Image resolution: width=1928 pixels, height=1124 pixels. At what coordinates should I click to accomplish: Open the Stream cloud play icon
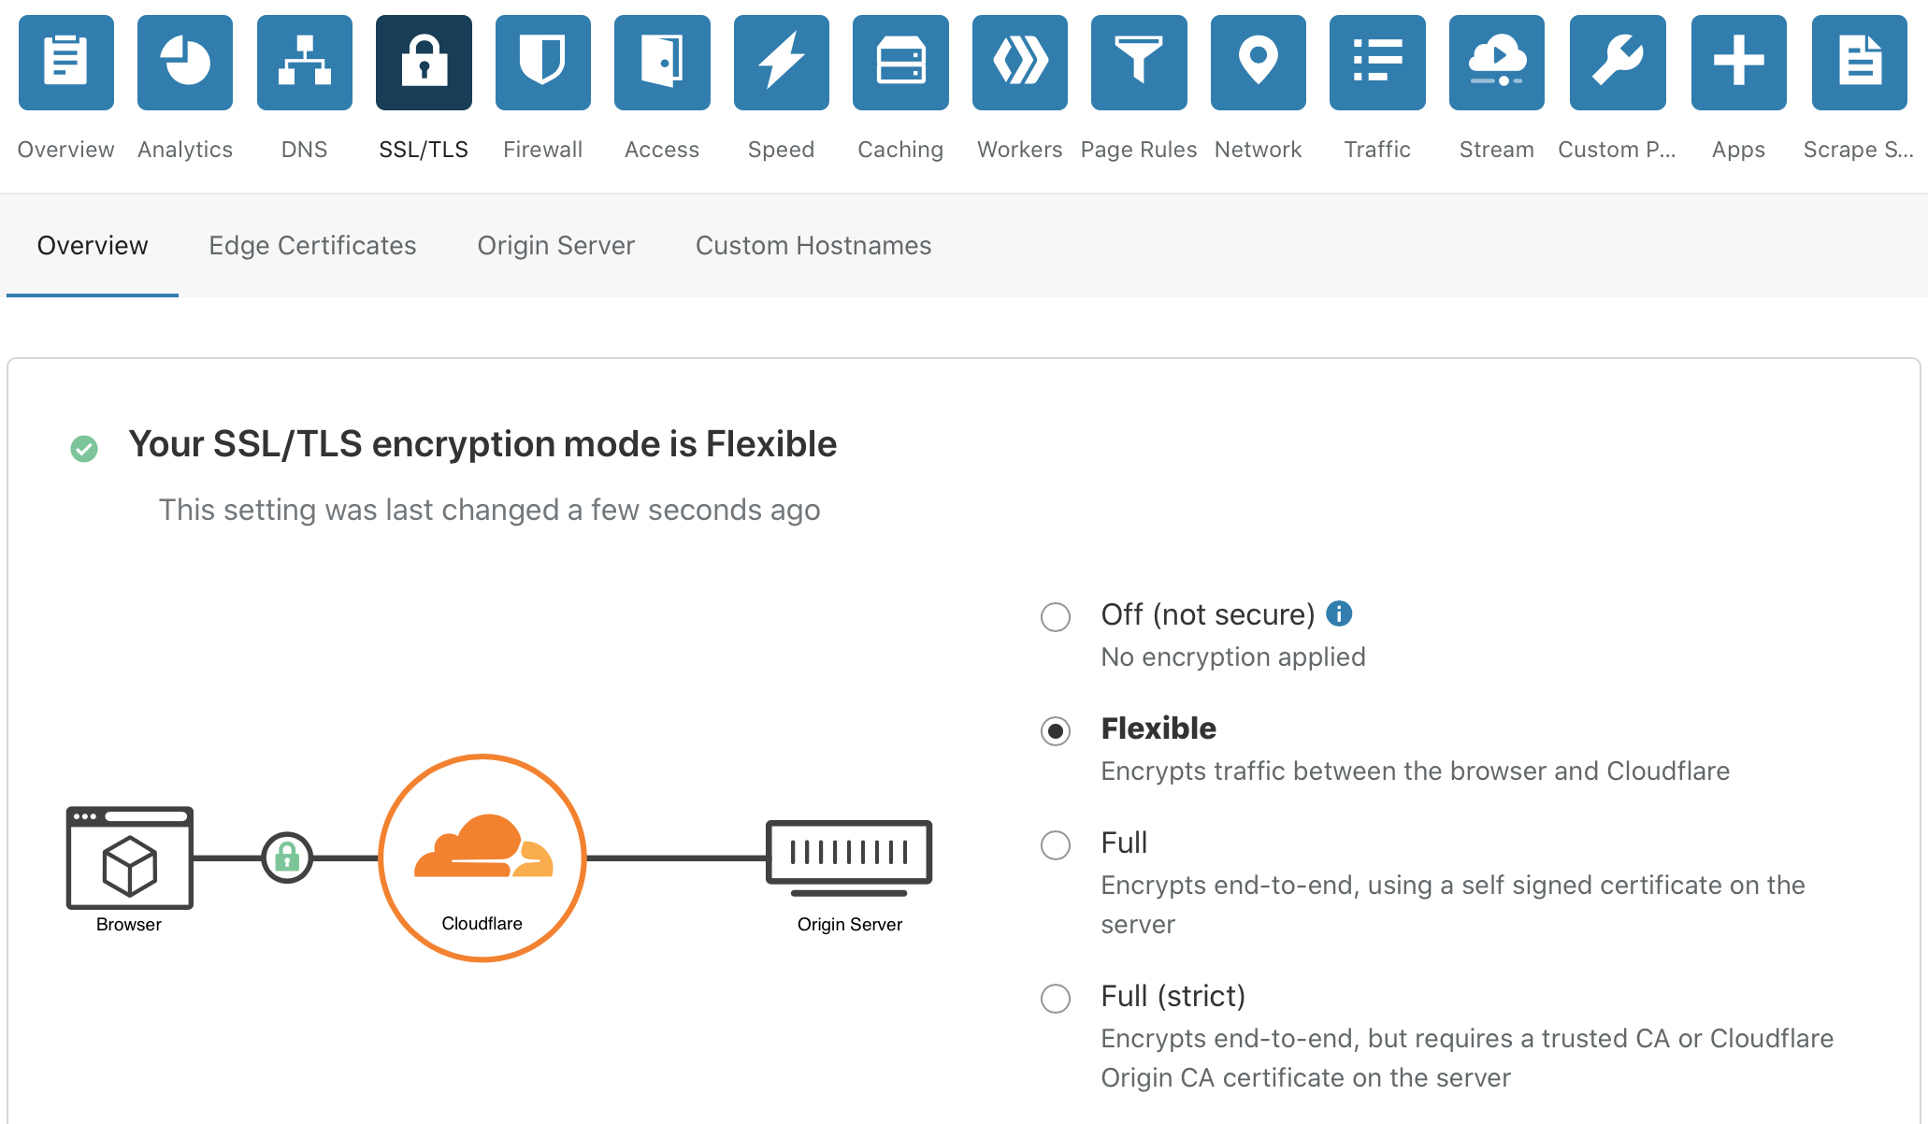coord(1497,63)
